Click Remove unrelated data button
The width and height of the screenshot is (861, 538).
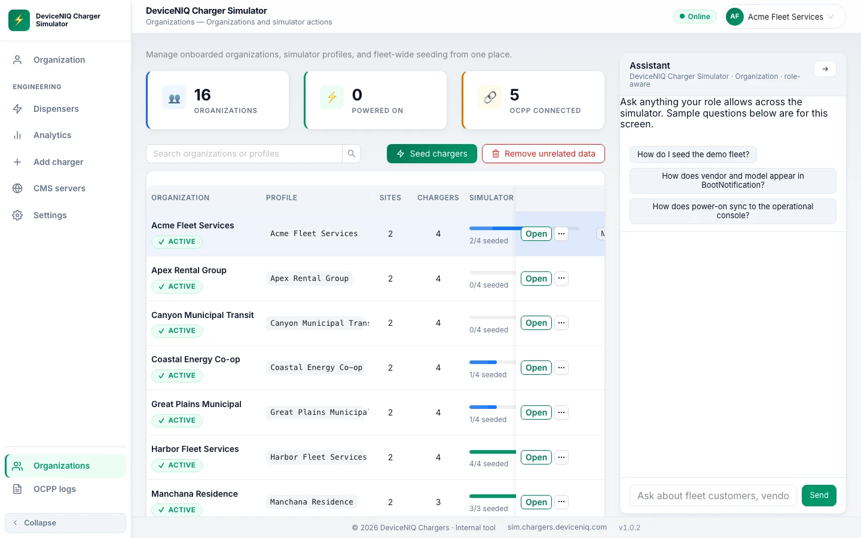(x=544, y=154)
